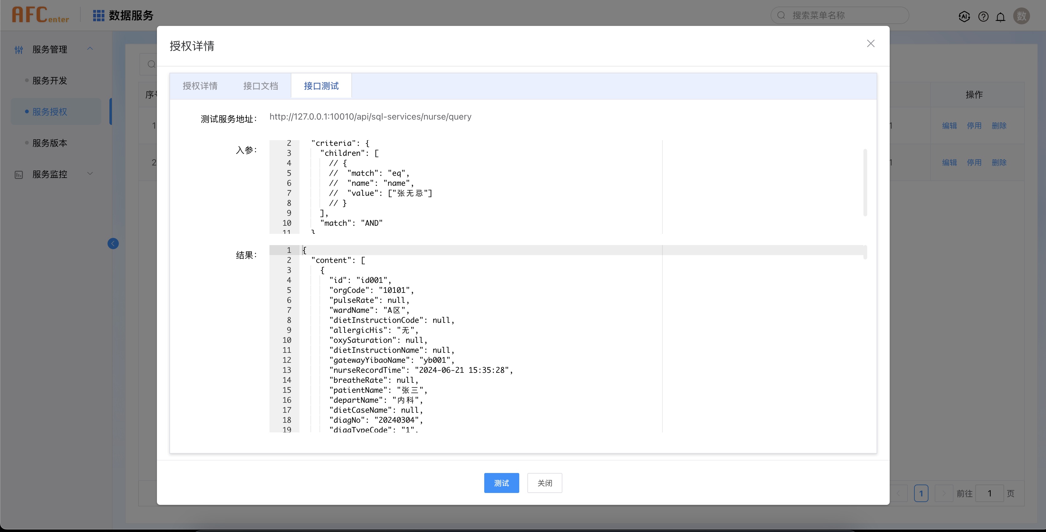
Task: Click line number 1 in 结果 gutter
Action: [289, 250]
